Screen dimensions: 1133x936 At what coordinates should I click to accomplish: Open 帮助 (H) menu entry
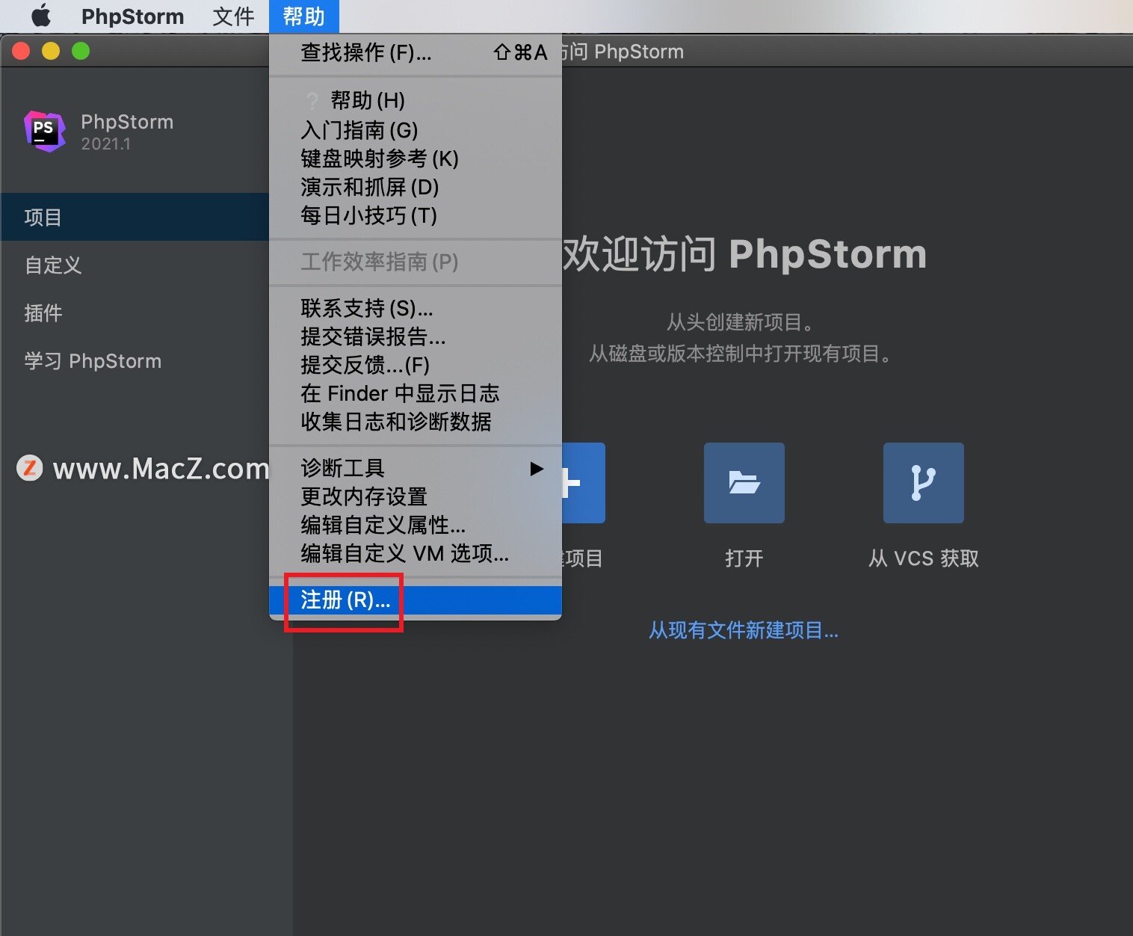416,100
